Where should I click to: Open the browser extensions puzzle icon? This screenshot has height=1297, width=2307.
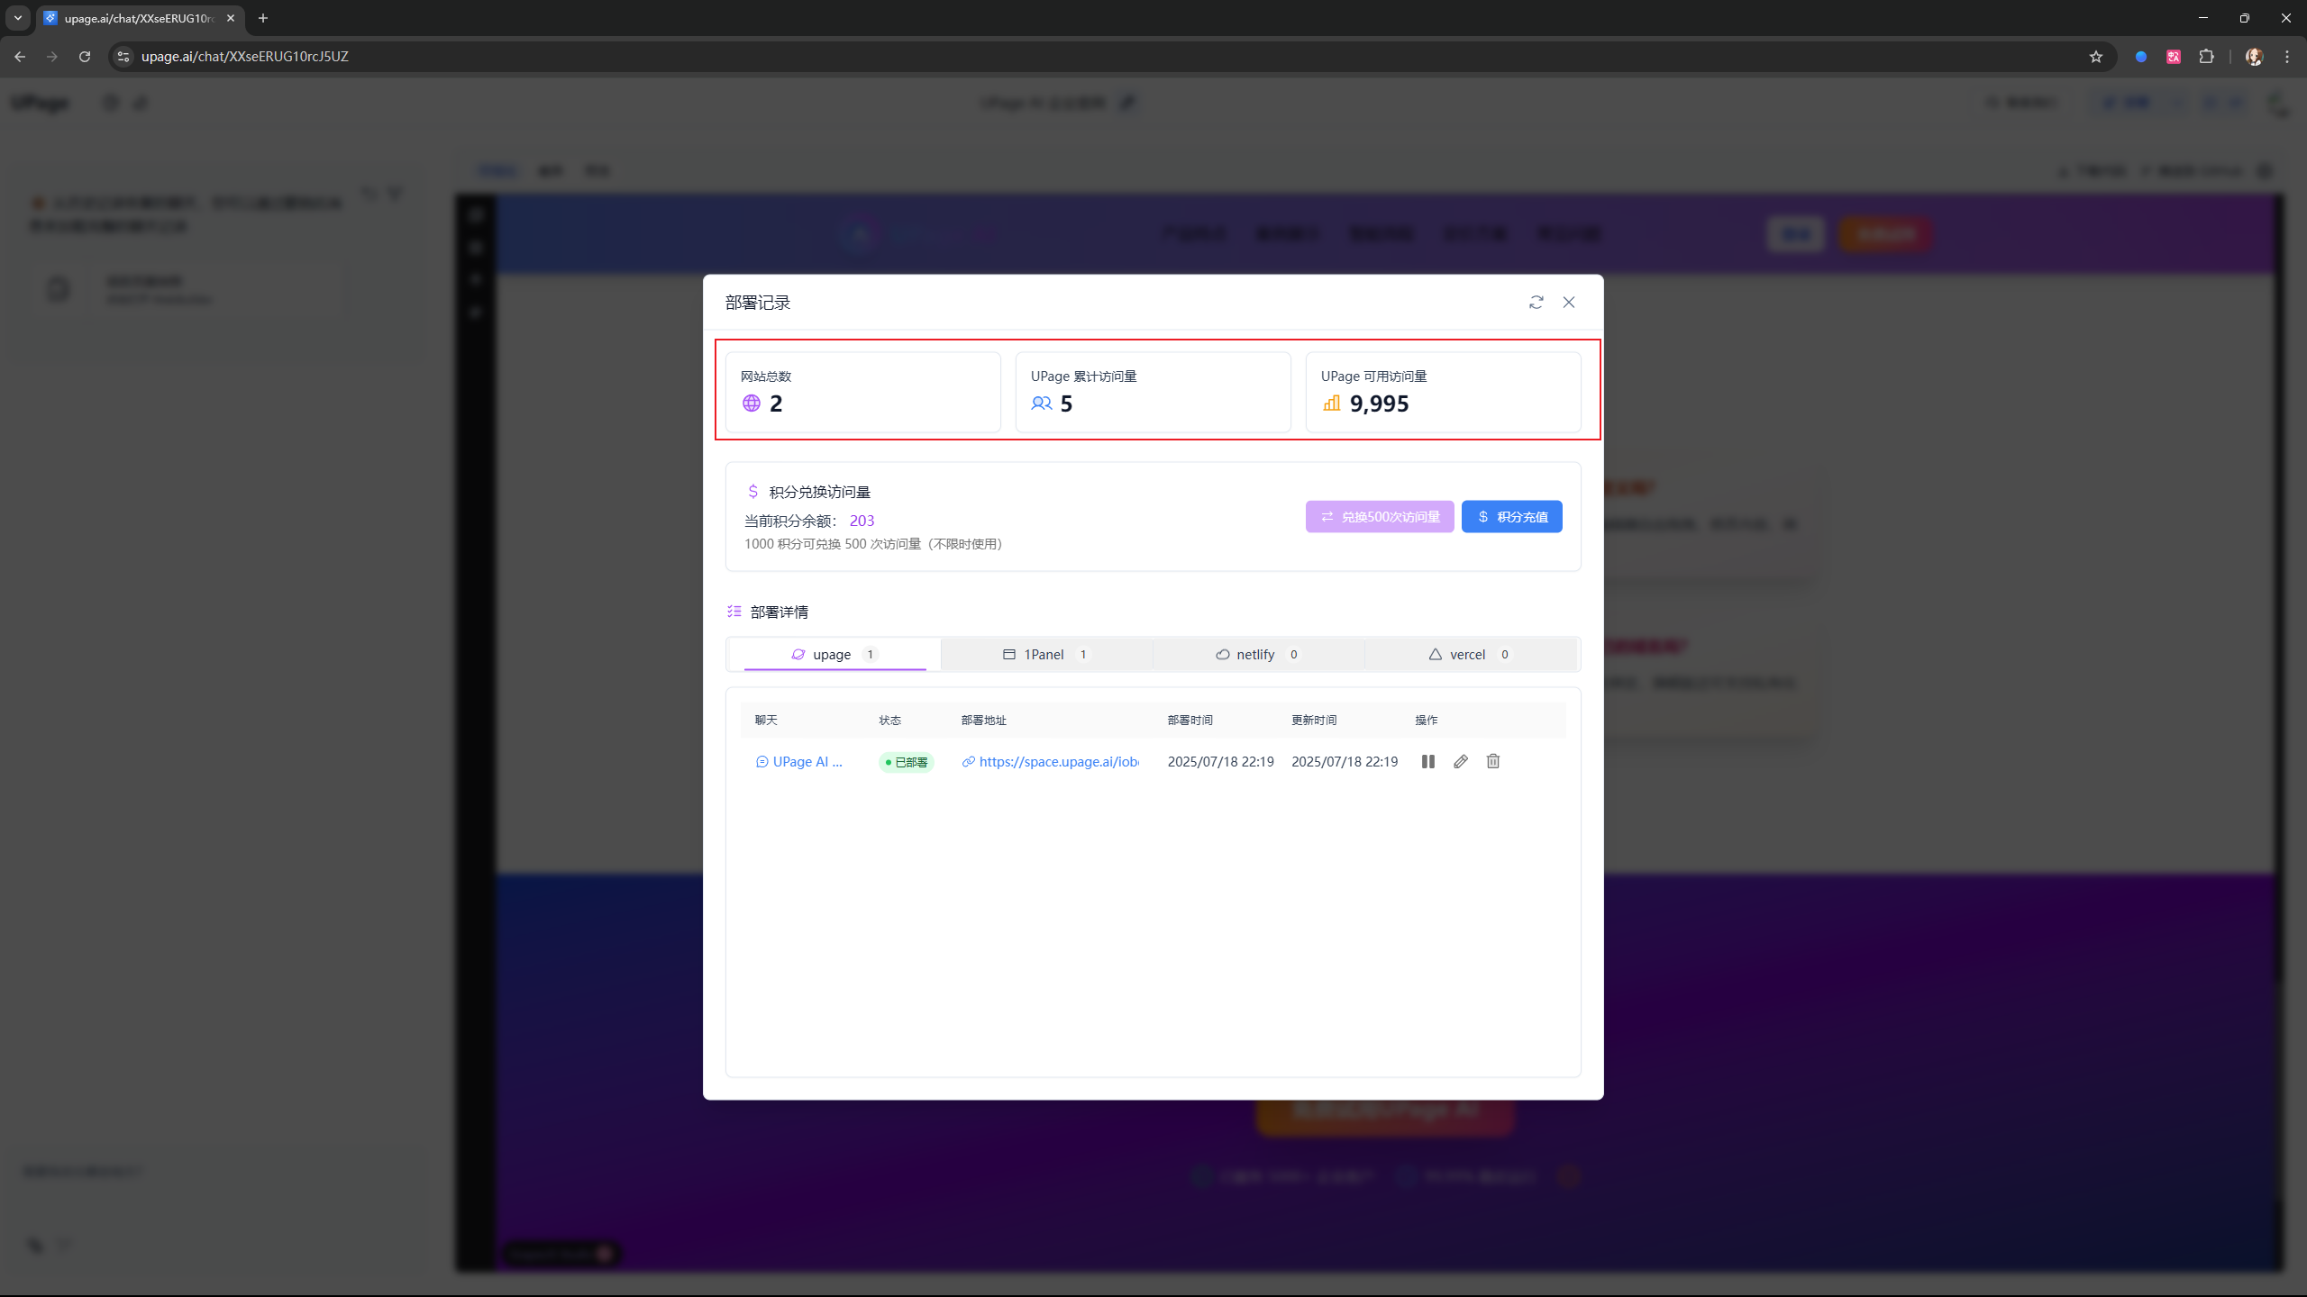2206,57
